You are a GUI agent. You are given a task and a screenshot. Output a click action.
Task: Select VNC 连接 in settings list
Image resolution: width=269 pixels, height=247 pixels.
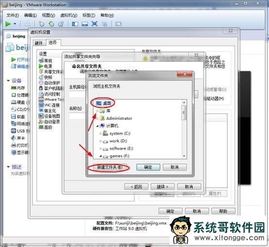coord(49,105)
